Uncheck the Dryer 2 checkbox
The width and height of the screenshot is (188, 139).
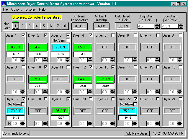pos(46,35)
